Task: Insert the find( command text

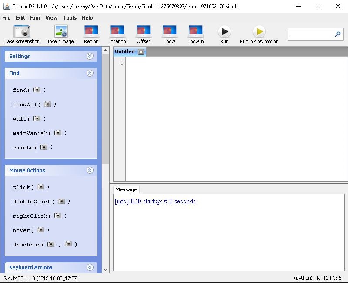Action: (x=21, y=90)
